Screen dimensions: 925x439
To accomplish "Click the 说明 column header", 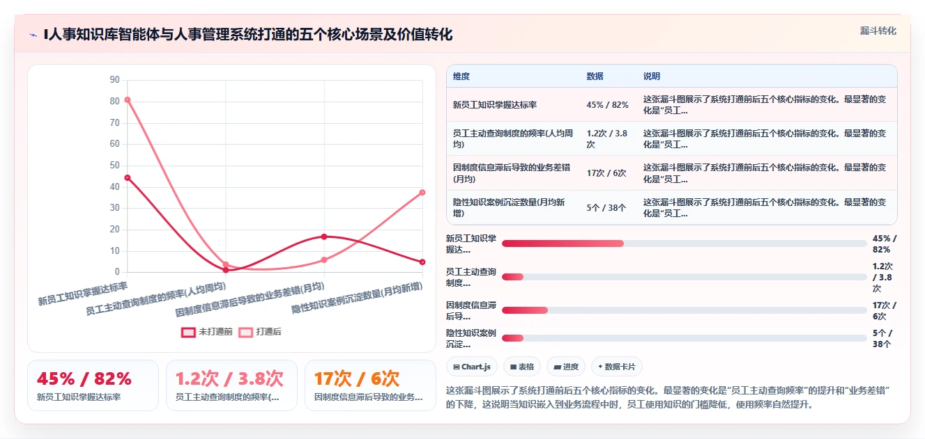I will (652, 77).
